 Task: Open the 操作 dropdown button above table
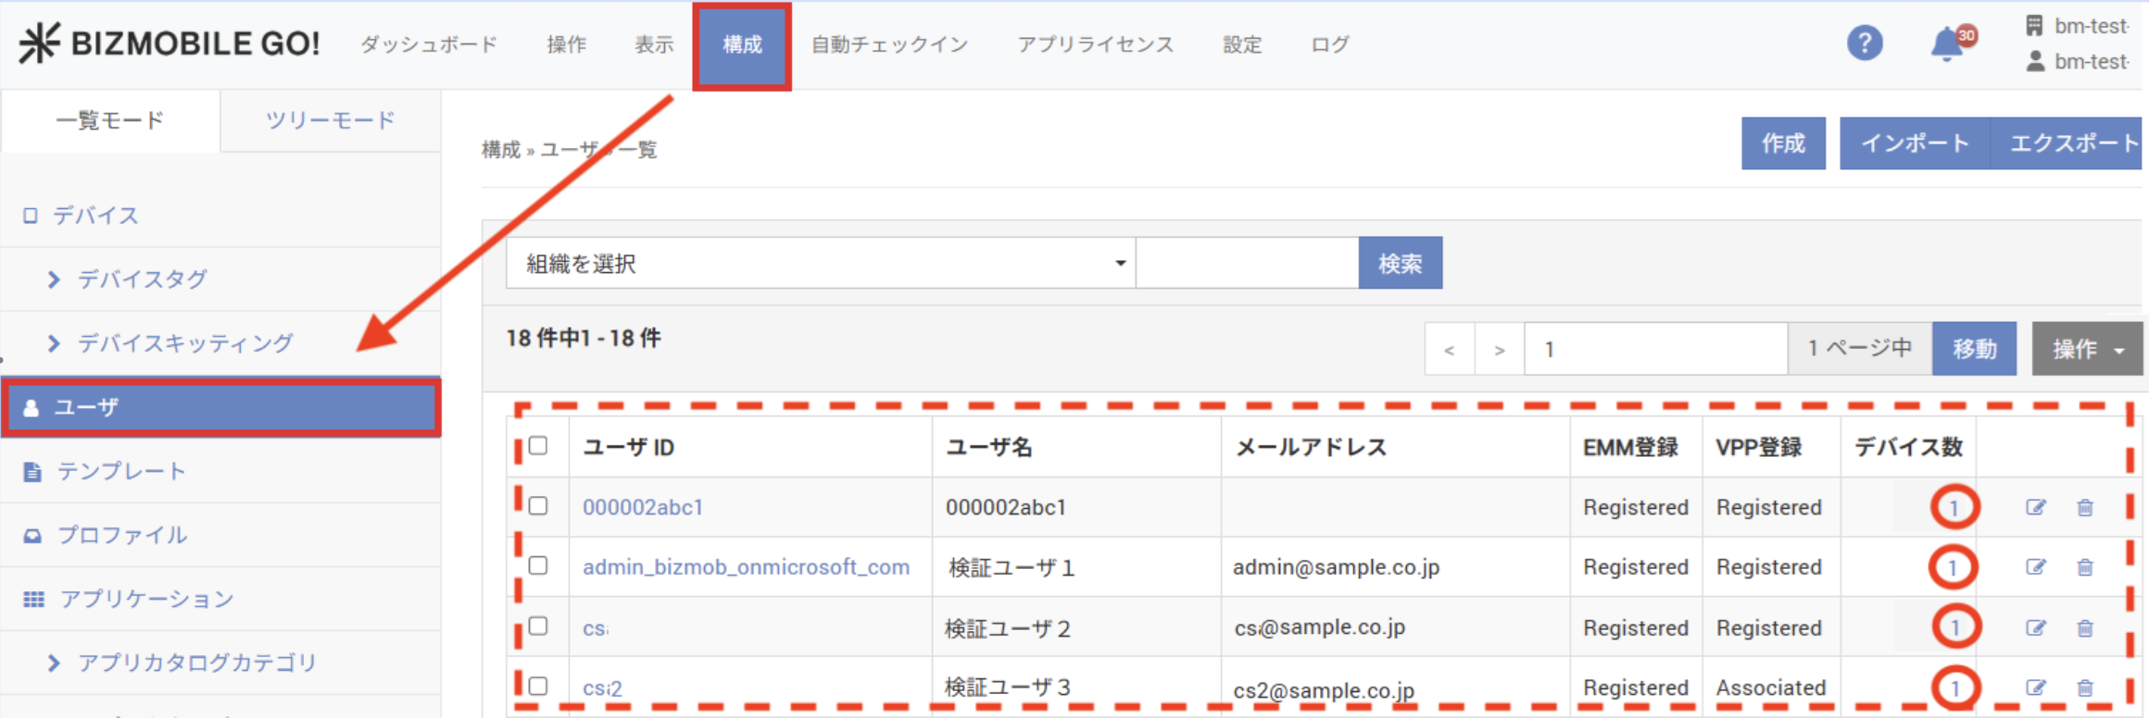coord(2087,349)
